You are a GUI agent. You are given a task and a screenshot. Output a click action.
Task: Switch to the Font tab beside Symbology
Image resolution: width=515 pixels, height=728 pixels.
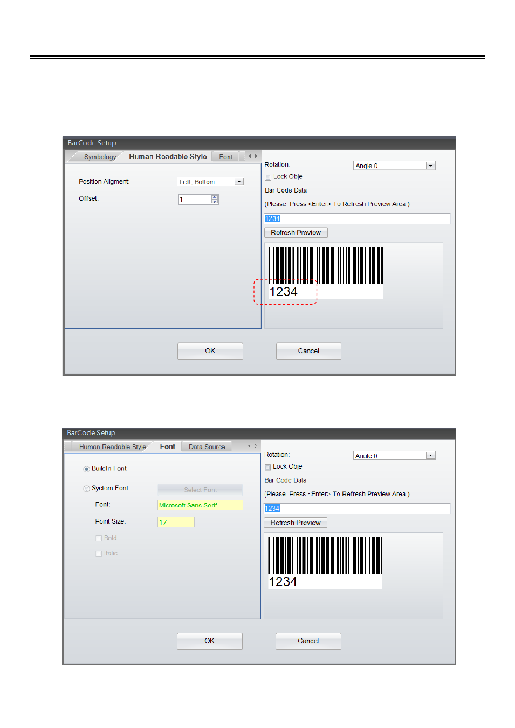point(226,157)
